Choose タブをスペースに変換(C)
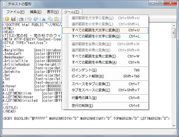179x137 pixels. [105, 90]
